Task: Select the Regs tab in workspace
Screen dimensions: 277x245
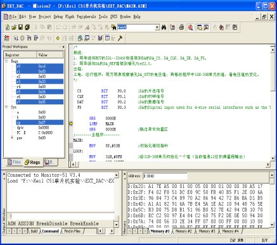Action: point(32,162)
